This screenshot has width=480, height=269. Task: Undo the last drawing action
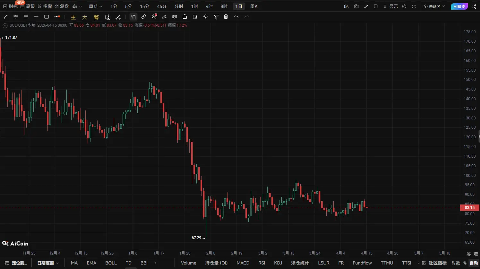236,17
